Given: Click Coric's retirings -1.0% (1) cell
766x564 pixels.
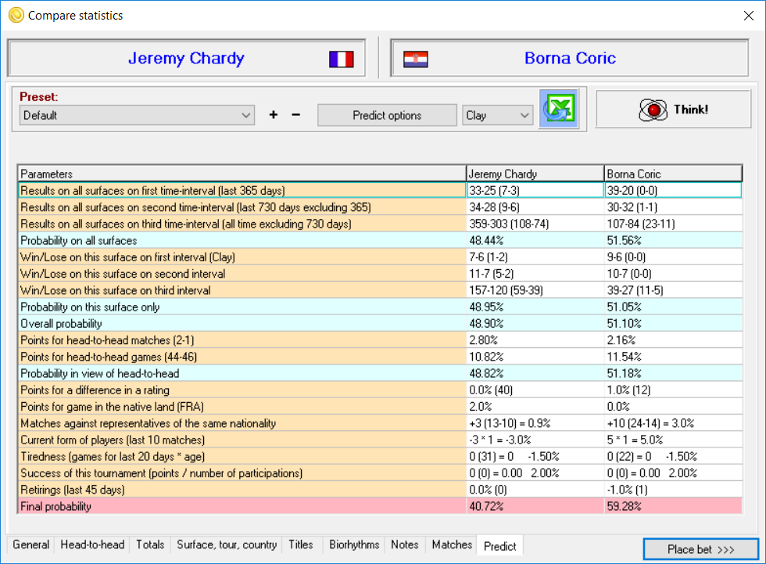Looking at the screenshot, I should click(673, 490).
